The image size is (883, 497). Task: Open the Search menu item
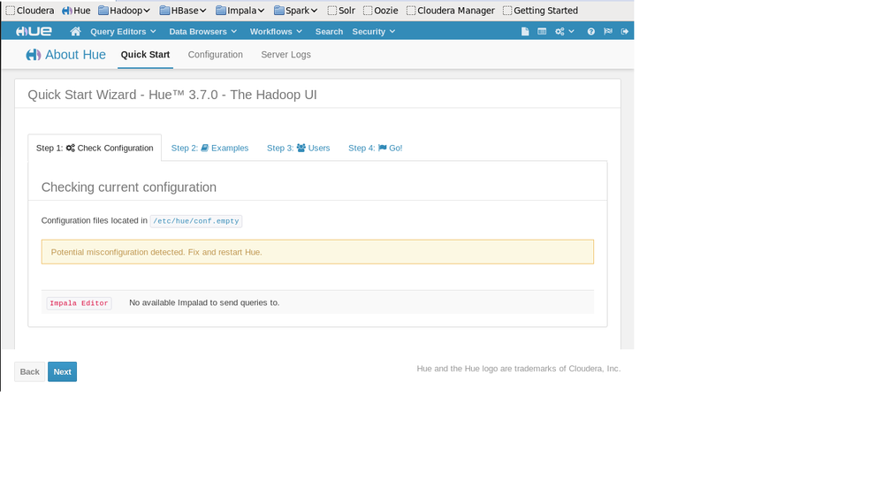tap(329, 32)
